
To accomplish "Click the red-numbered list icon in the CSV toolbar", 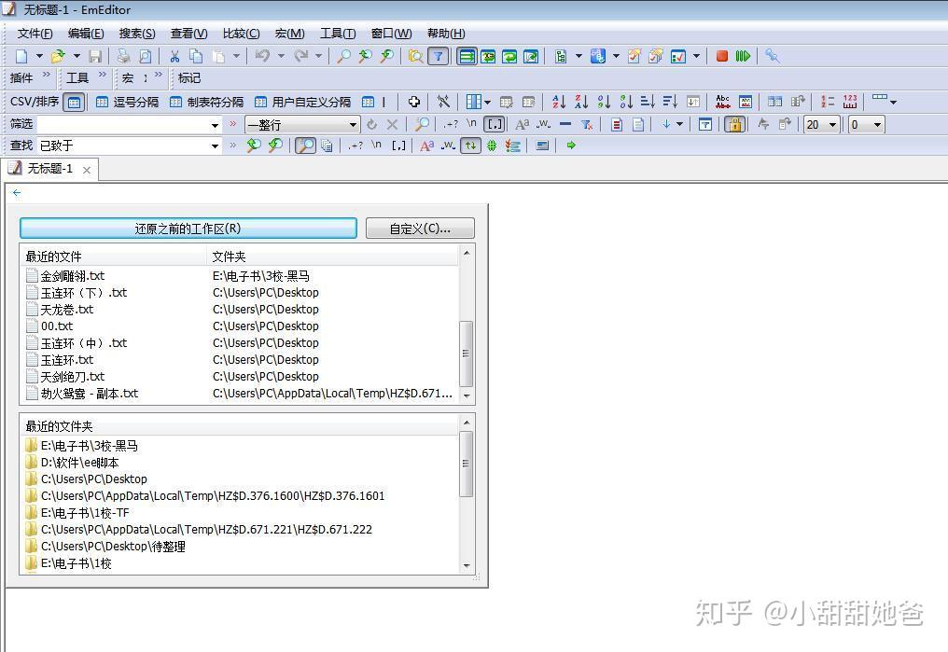I will pyautogui.click(x=828, y=102).
